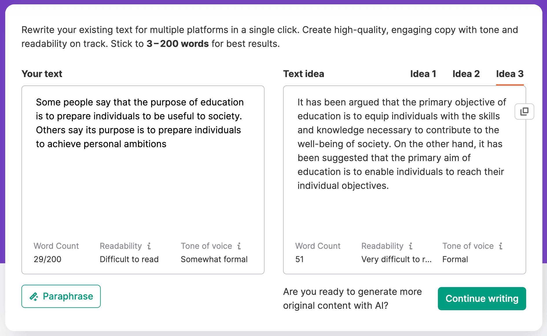The height and width of the screenshot is (336, 547).
Task: Click the "Difficult to read" readability value
Action: point(129,259)
